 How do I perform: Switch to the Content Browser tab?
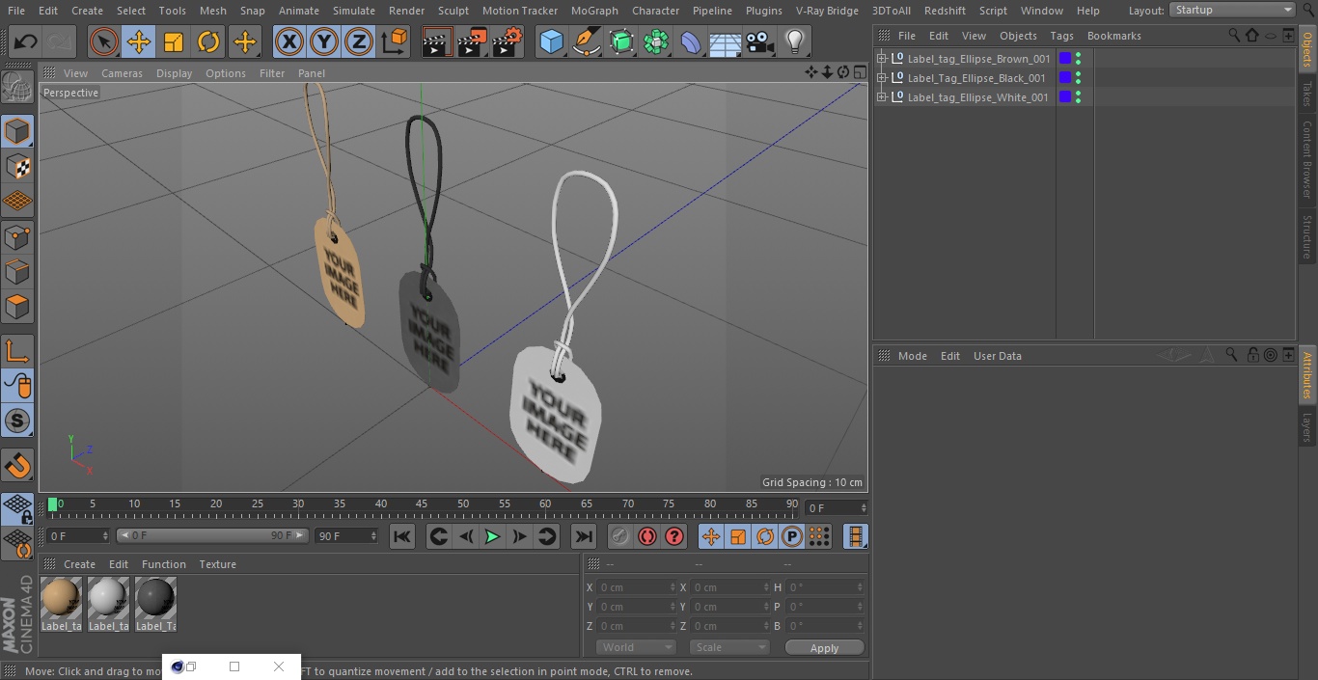coord(1307,159)
